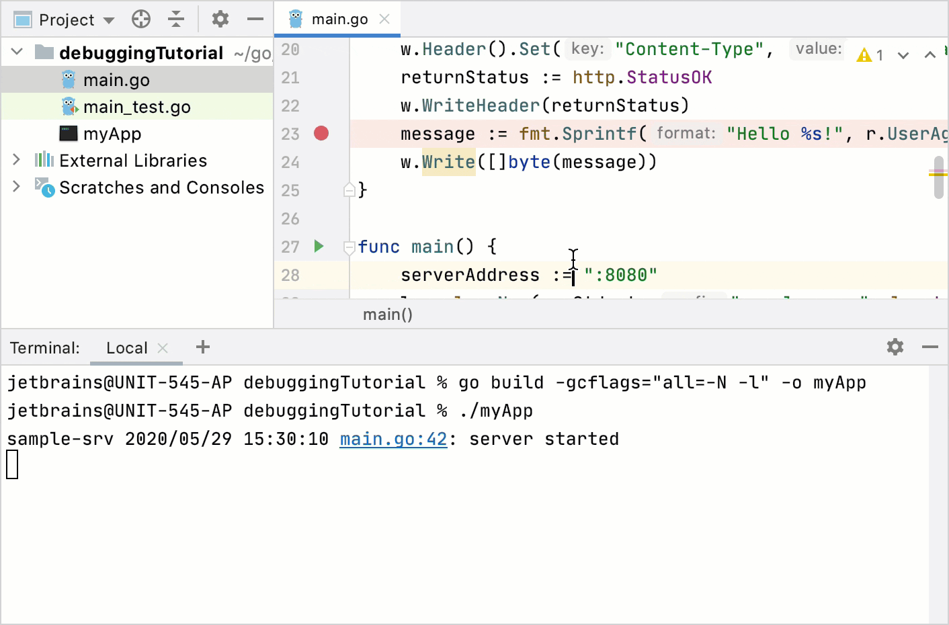949x625 pixels.
Task: Toggle the breakpoint on line 23
Action: click(x=321, y=134)
